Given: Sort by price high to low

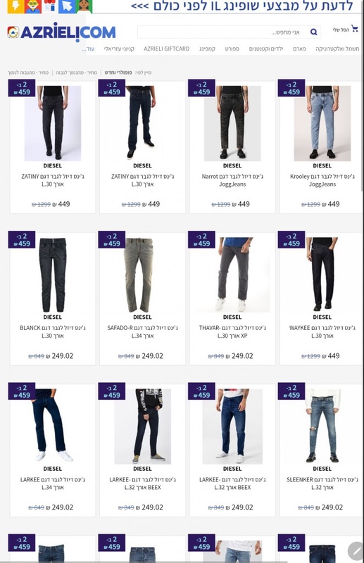Looking at the screenshot, I should (x=28, y=72).
